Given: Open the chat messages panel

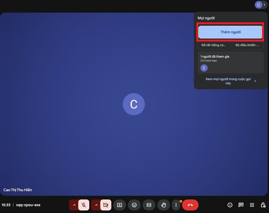Looking at the screenshot, I should click(x=241, y=205).
